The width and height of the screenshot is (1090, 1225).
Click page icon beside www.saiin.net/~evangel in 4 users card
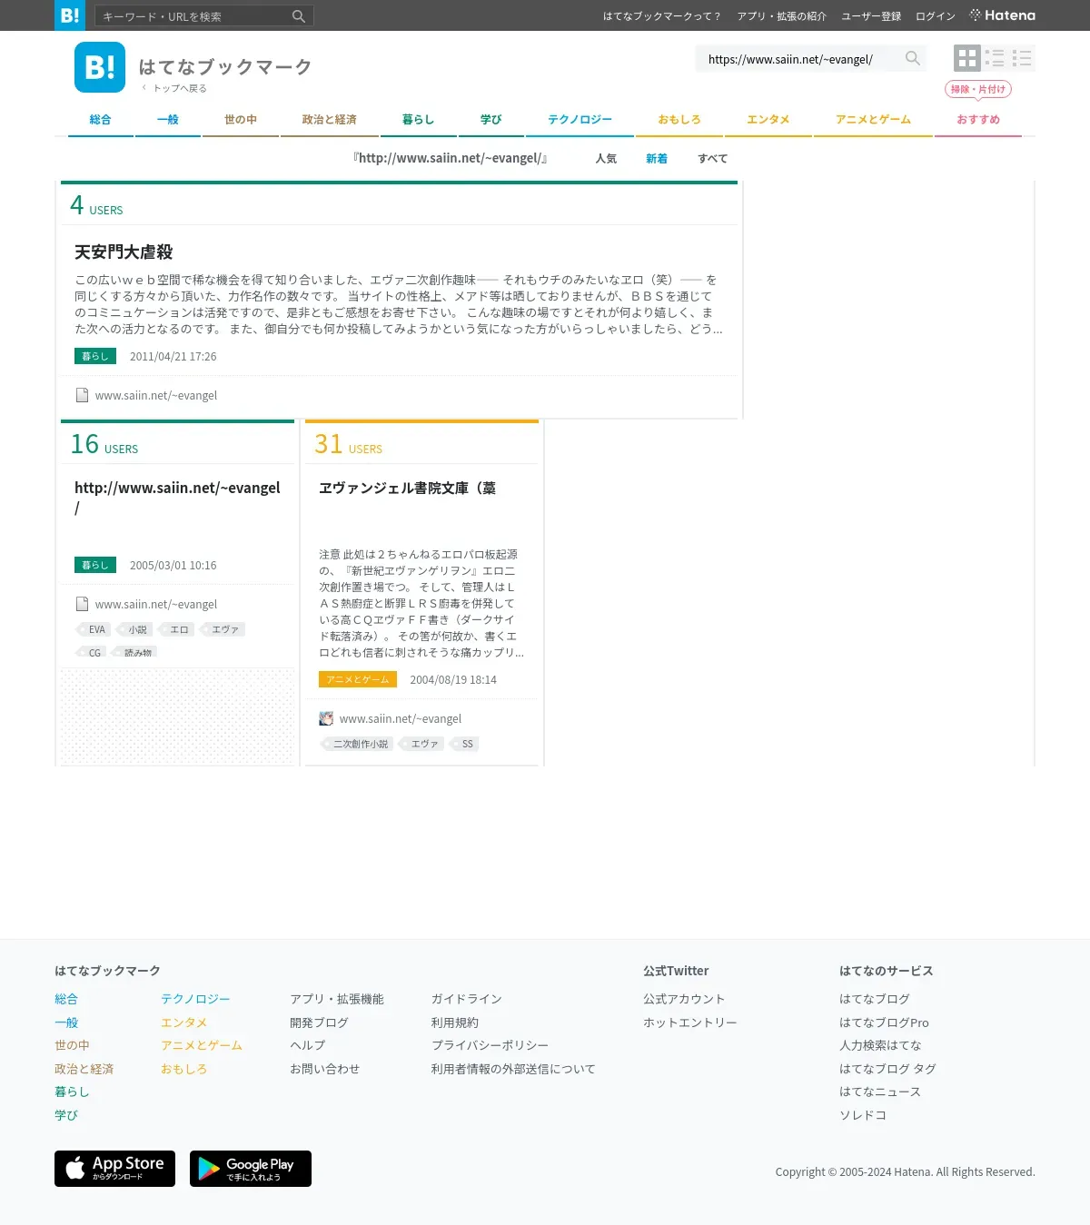coord(82,395)
